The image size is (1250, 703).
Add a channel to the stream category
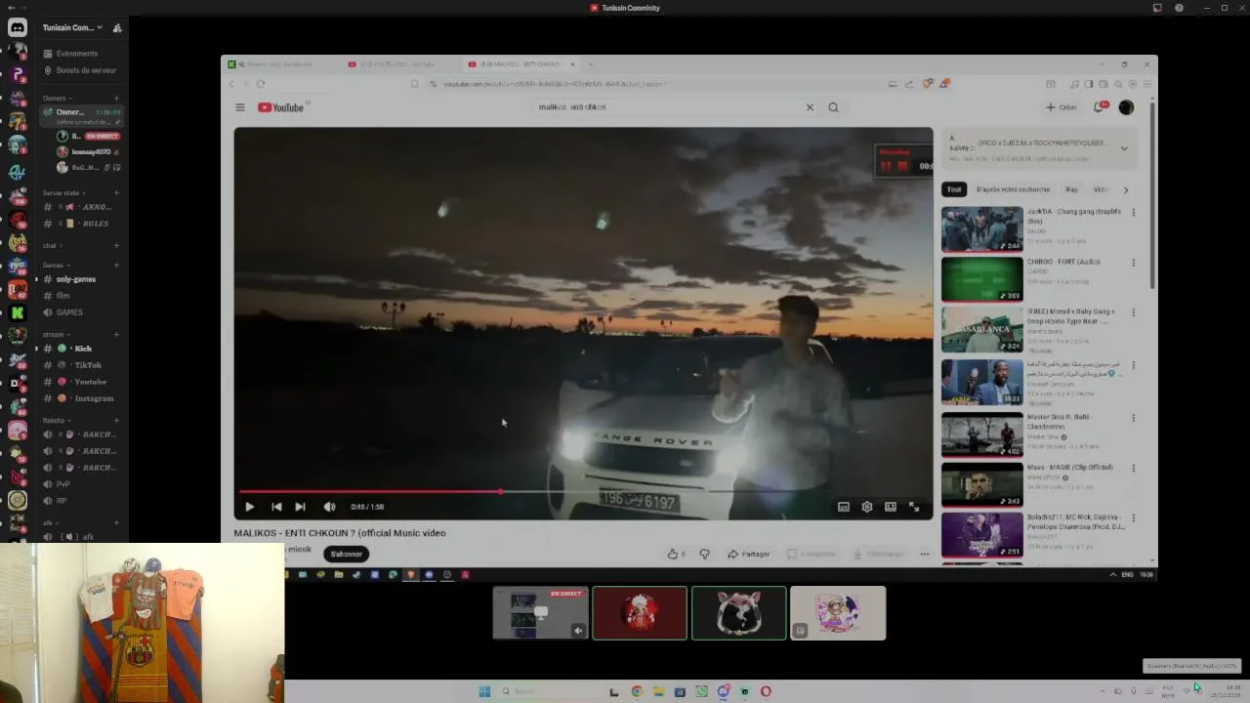pyautogui.click(x=116, y=334)
